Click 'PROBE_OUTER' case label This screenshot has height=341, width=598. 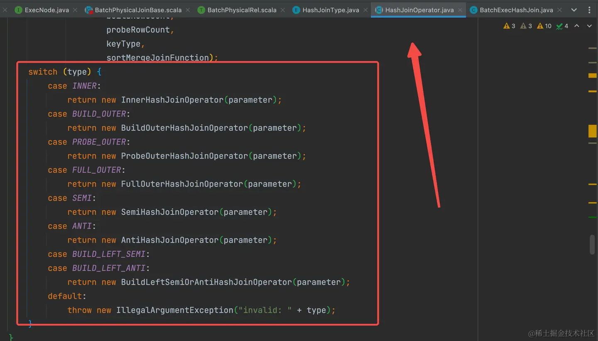[x=99, y=142]
